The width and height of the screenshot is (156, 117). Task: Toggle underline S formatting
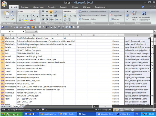[x=27, y=16]
